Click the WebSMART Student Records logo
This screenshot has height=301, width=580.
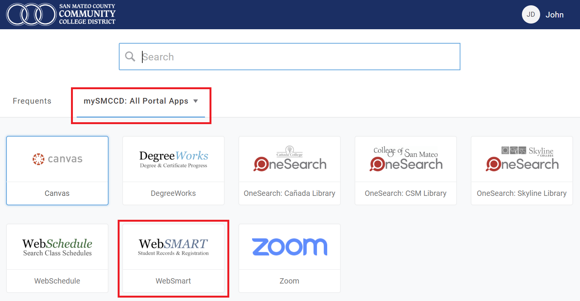coord(173,247)
